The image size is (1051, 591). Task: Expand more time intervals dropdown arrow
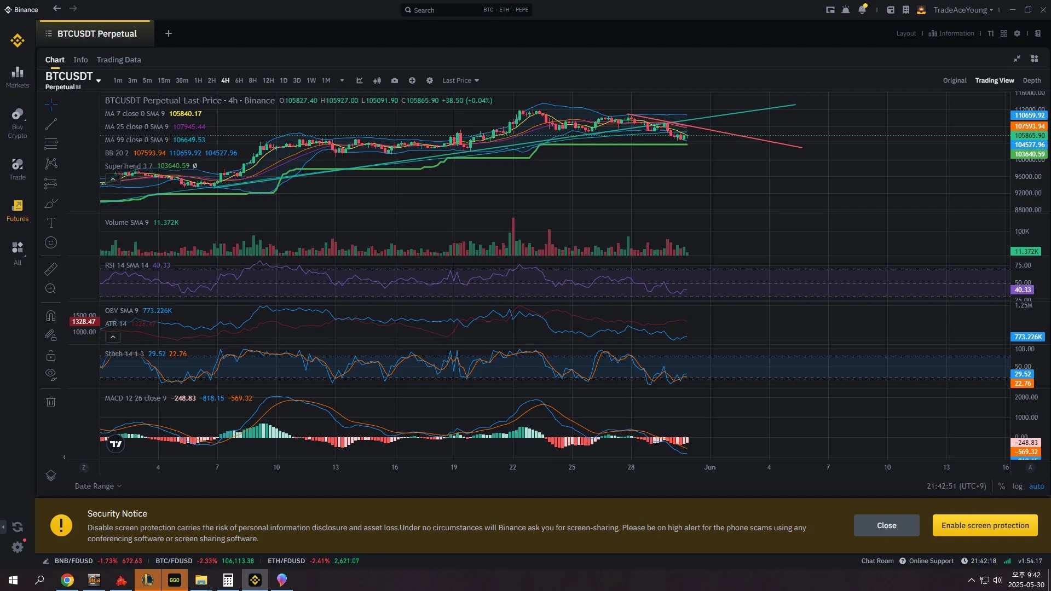[x=342, y=80]
